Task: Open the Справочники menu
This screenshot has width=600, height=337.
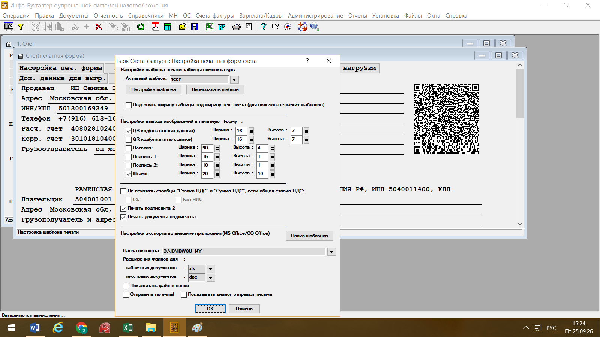Action: point(145,16)
